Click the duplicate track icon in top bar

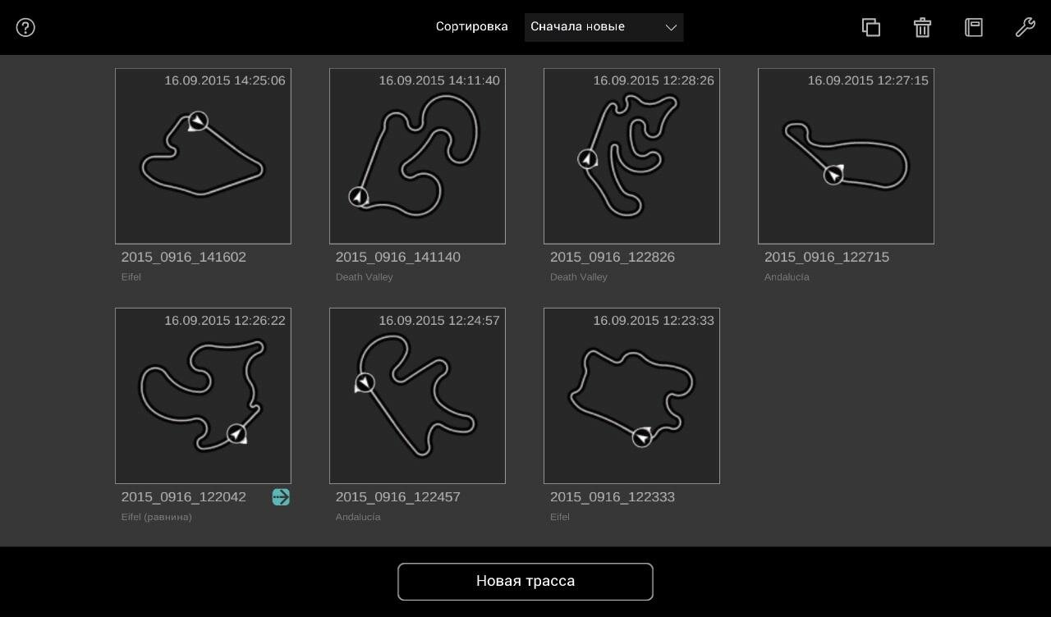[871, 27]
